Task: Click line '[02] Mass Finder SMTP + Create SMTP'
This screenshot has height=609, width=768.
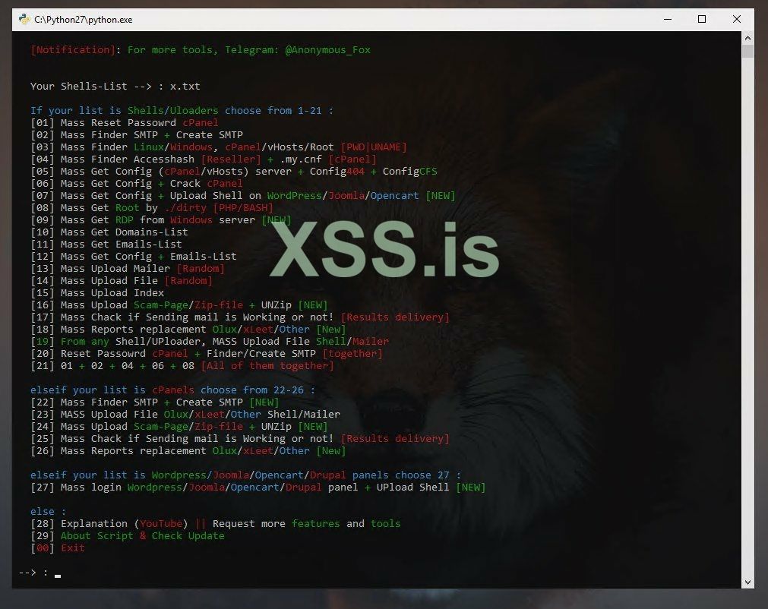Action: click(137, 135)
